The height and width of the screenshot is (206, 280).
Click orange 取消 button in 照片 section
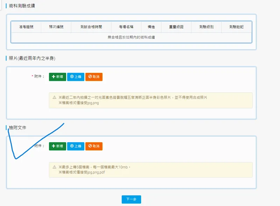[94, 77]
